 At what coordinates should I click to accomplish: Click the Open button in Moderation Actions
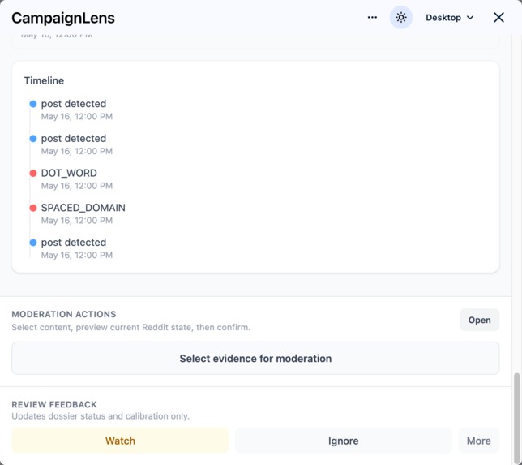tap(479, 320)
